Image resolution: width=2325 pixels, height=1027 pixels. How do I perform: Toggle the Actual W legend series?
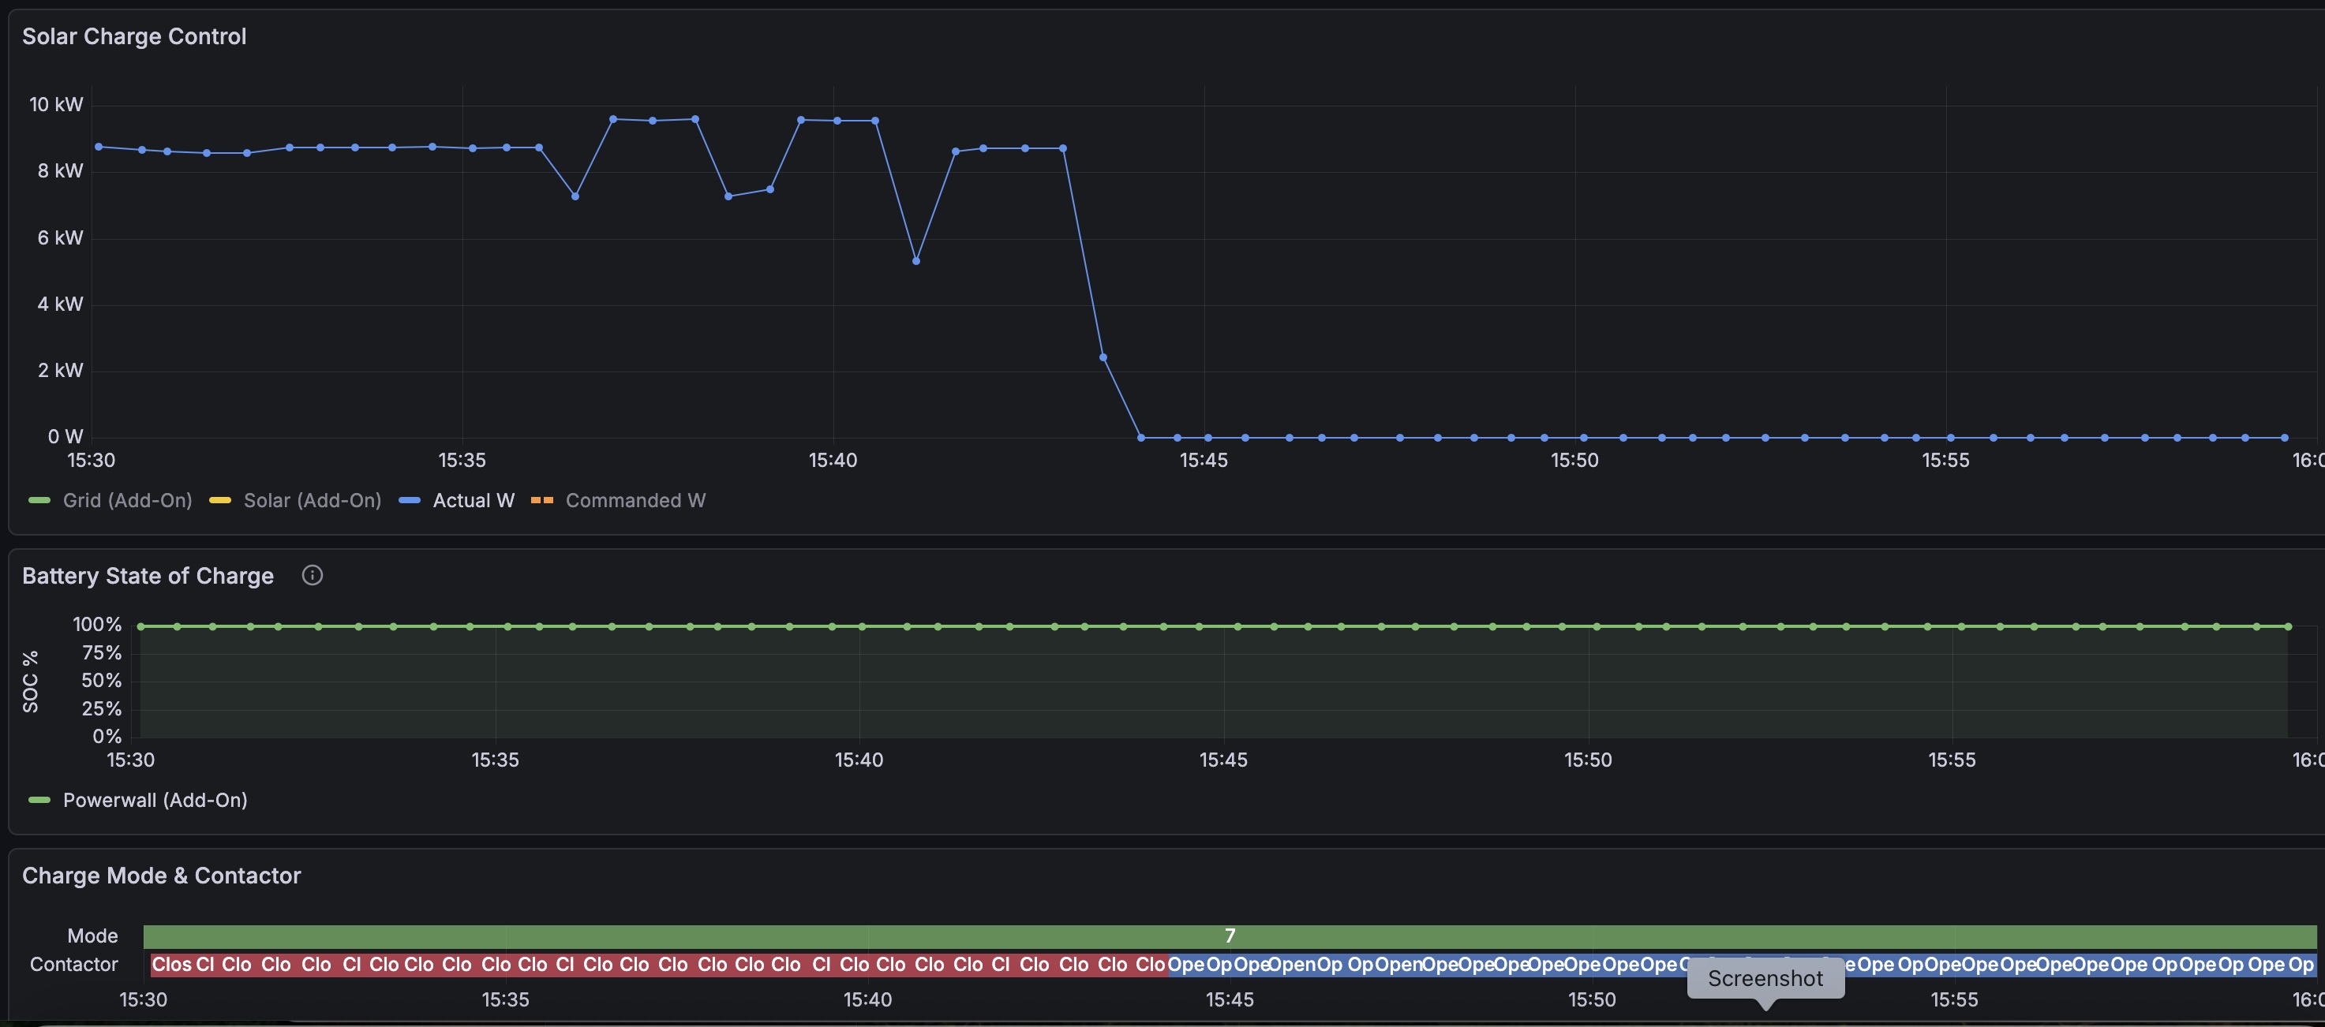473,500
